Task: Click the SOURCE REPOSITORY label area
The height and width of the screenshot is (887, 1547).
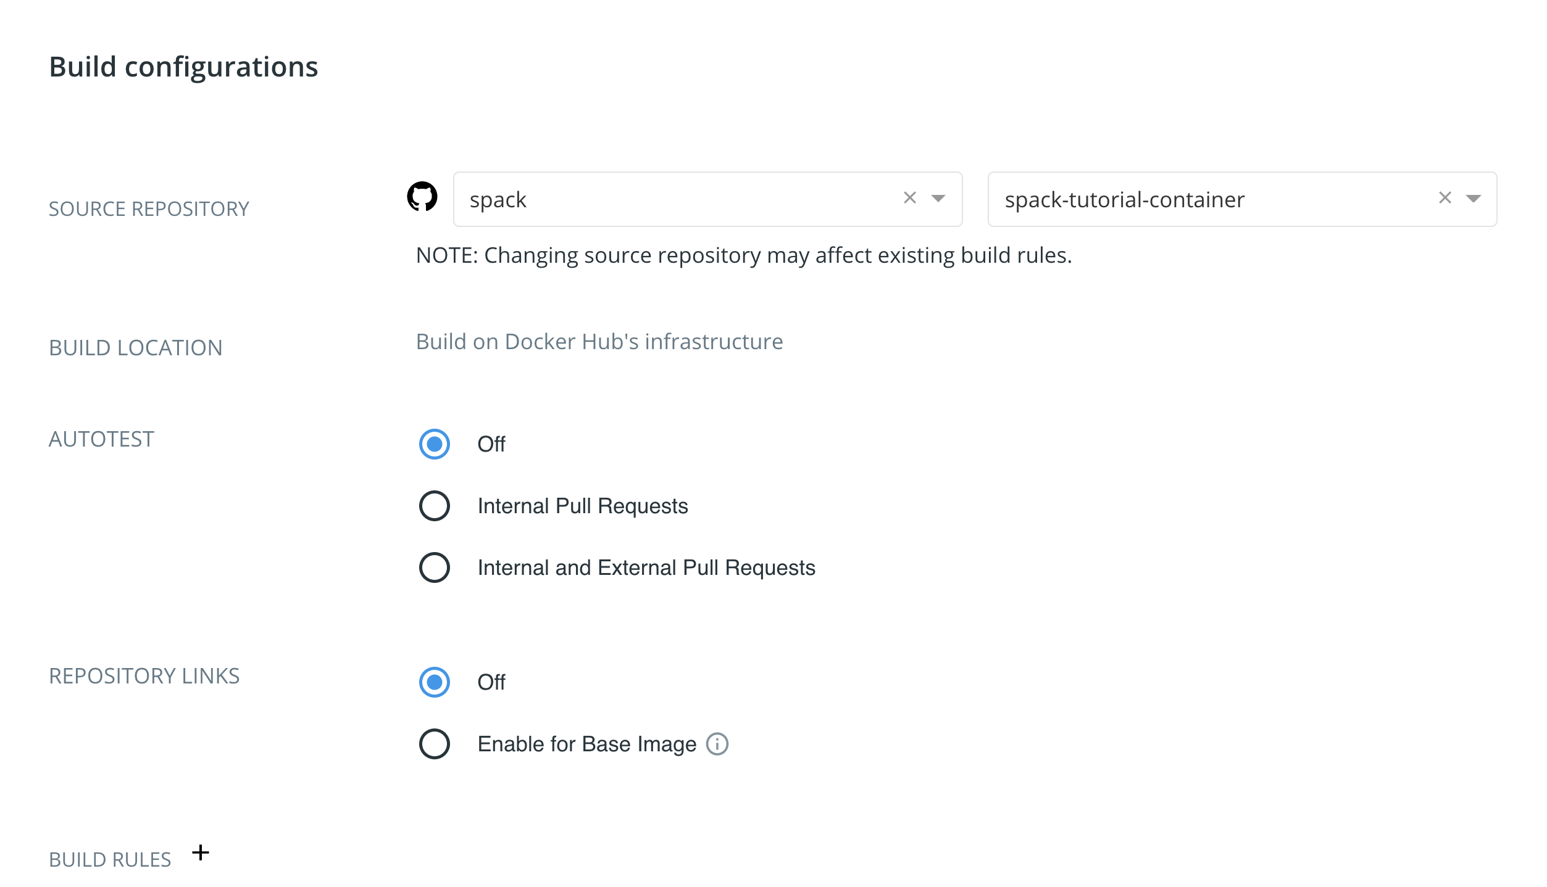Action: point(150,208)
